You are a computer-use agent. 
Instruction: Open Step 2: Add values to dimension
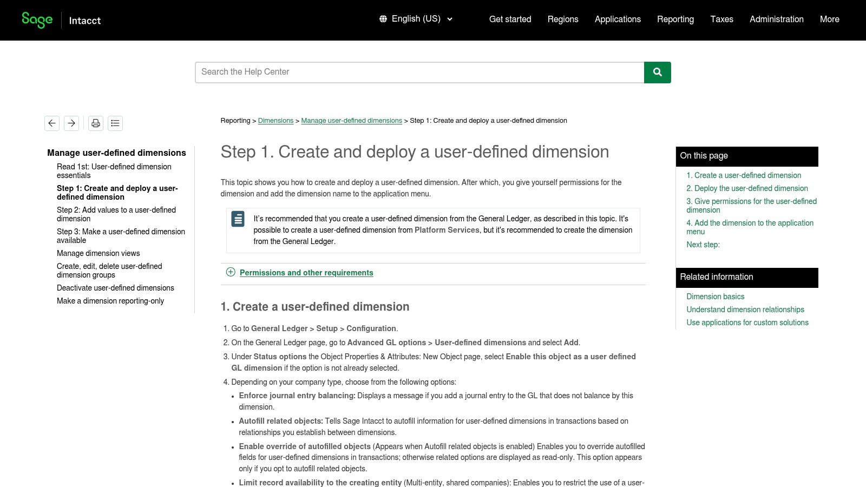(x=116, y=214)
